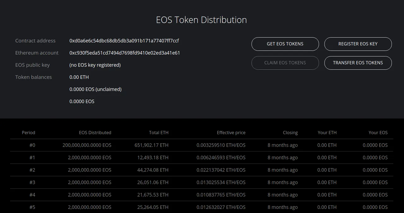This screenshot has height=213, width=404.
Task: Select period #2 in the table
Action: point(32,170)
